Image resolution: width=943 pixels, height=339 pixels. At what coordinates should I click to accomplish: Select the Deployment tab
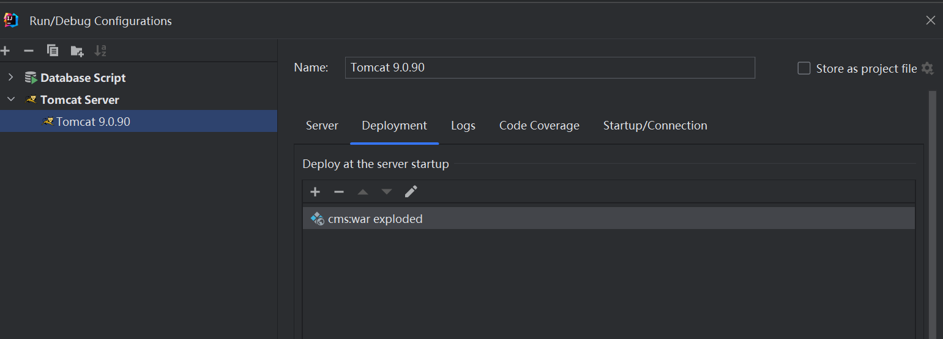[x=394, y=125]
